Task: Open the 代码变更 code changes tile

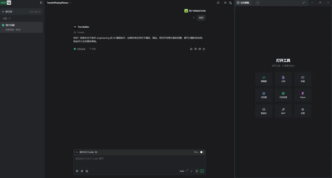Action: [x=283, y=95]
